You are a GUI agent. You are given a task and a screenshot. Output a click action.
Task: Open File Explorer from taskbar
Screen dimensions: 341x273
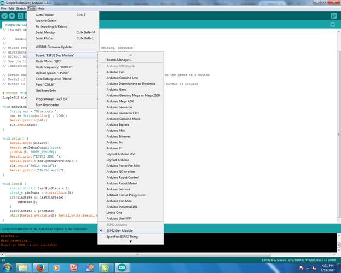pos(22,268)
